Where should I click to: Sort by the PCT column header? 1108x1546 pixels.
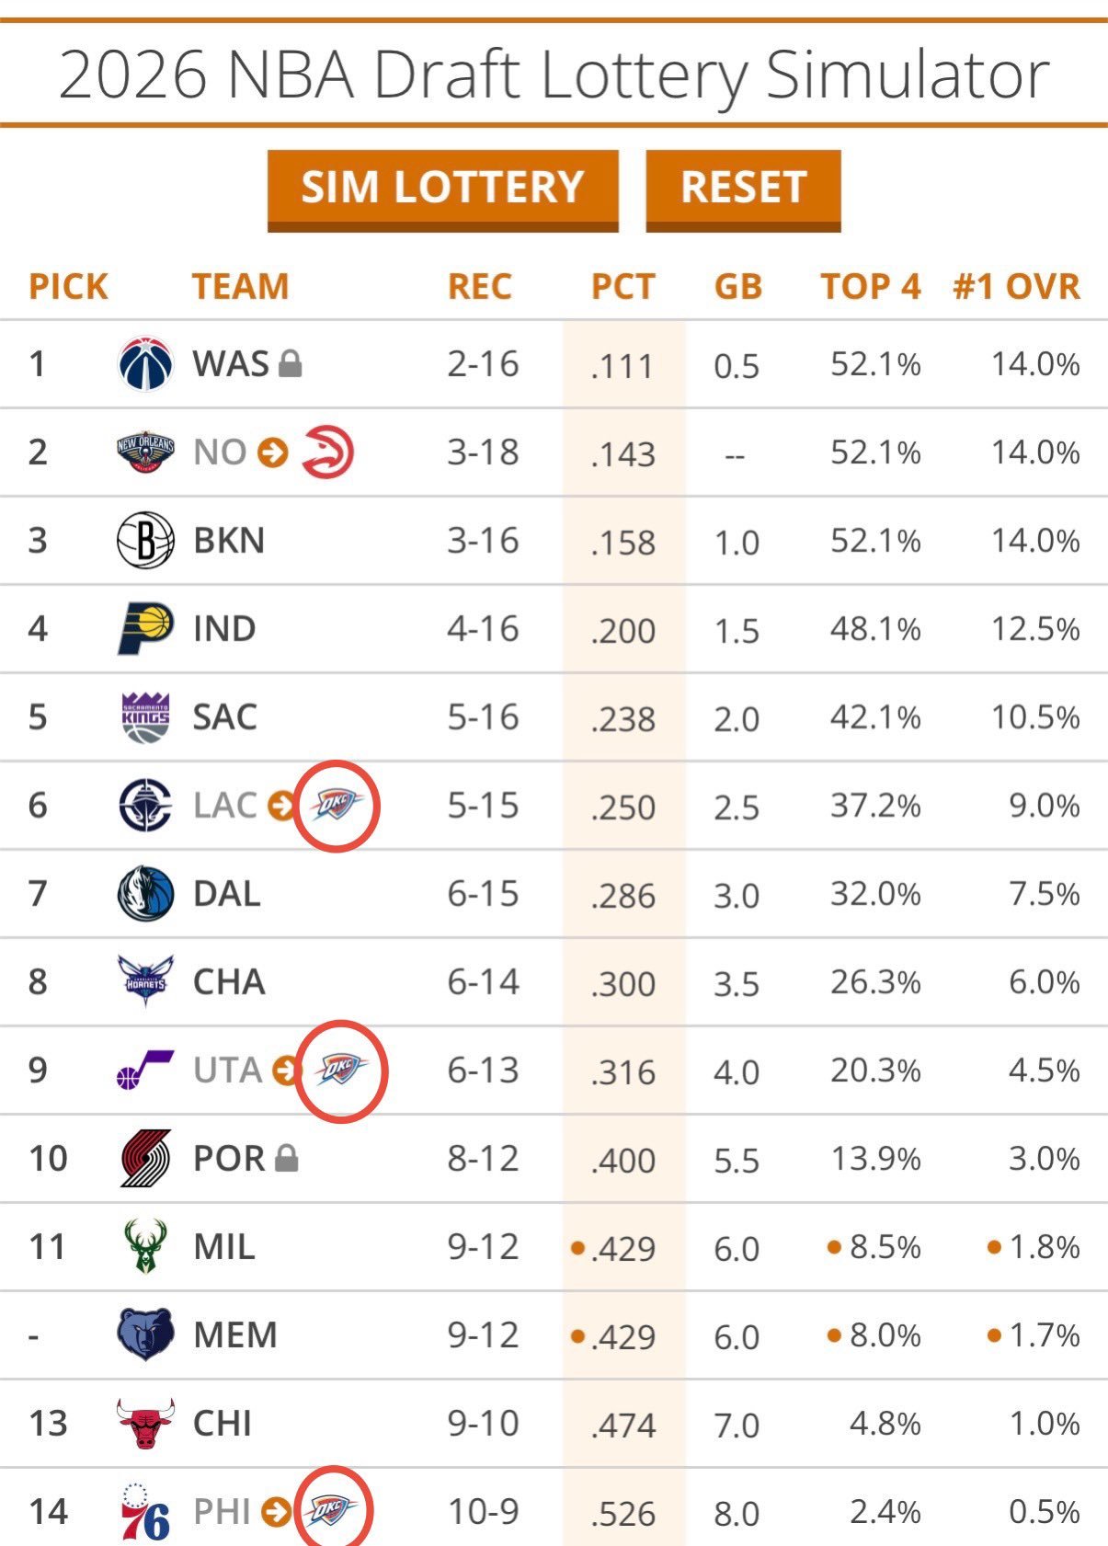coord(623,287)
